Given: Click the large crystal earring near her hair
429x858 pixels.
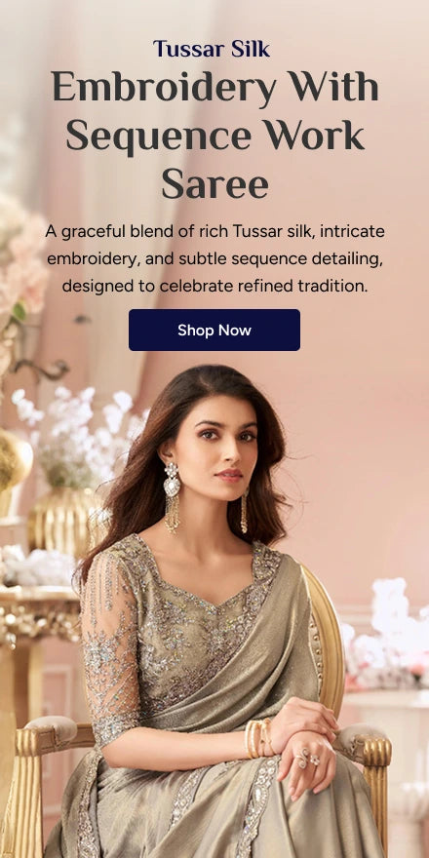Looking at the screenshot, I should [172, 497].
